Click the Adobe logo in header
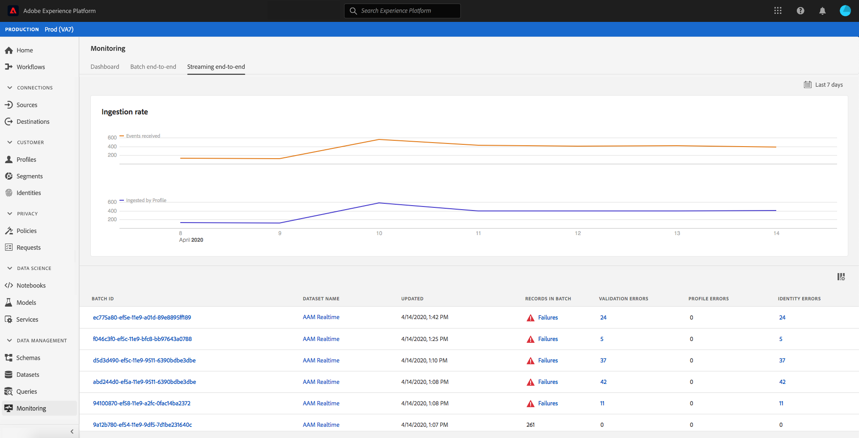This screenshot has height=438, width=859. 13,11
